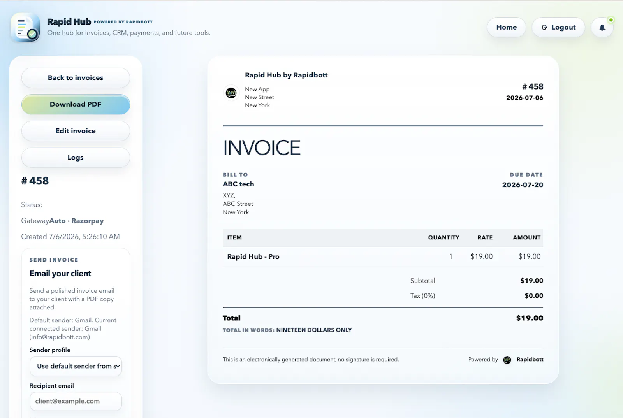The height and width of the screenshot is (418, 623).
Task: Click the logout arrow icon
Action: coord(544,27)
